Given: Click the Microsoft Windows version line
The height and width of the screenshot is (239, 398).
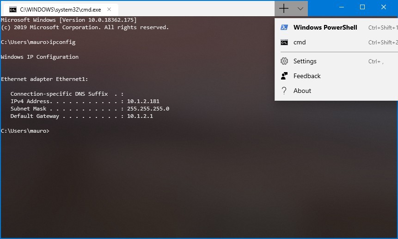Looking at the screenshot, I should click(x=68, y=20).
